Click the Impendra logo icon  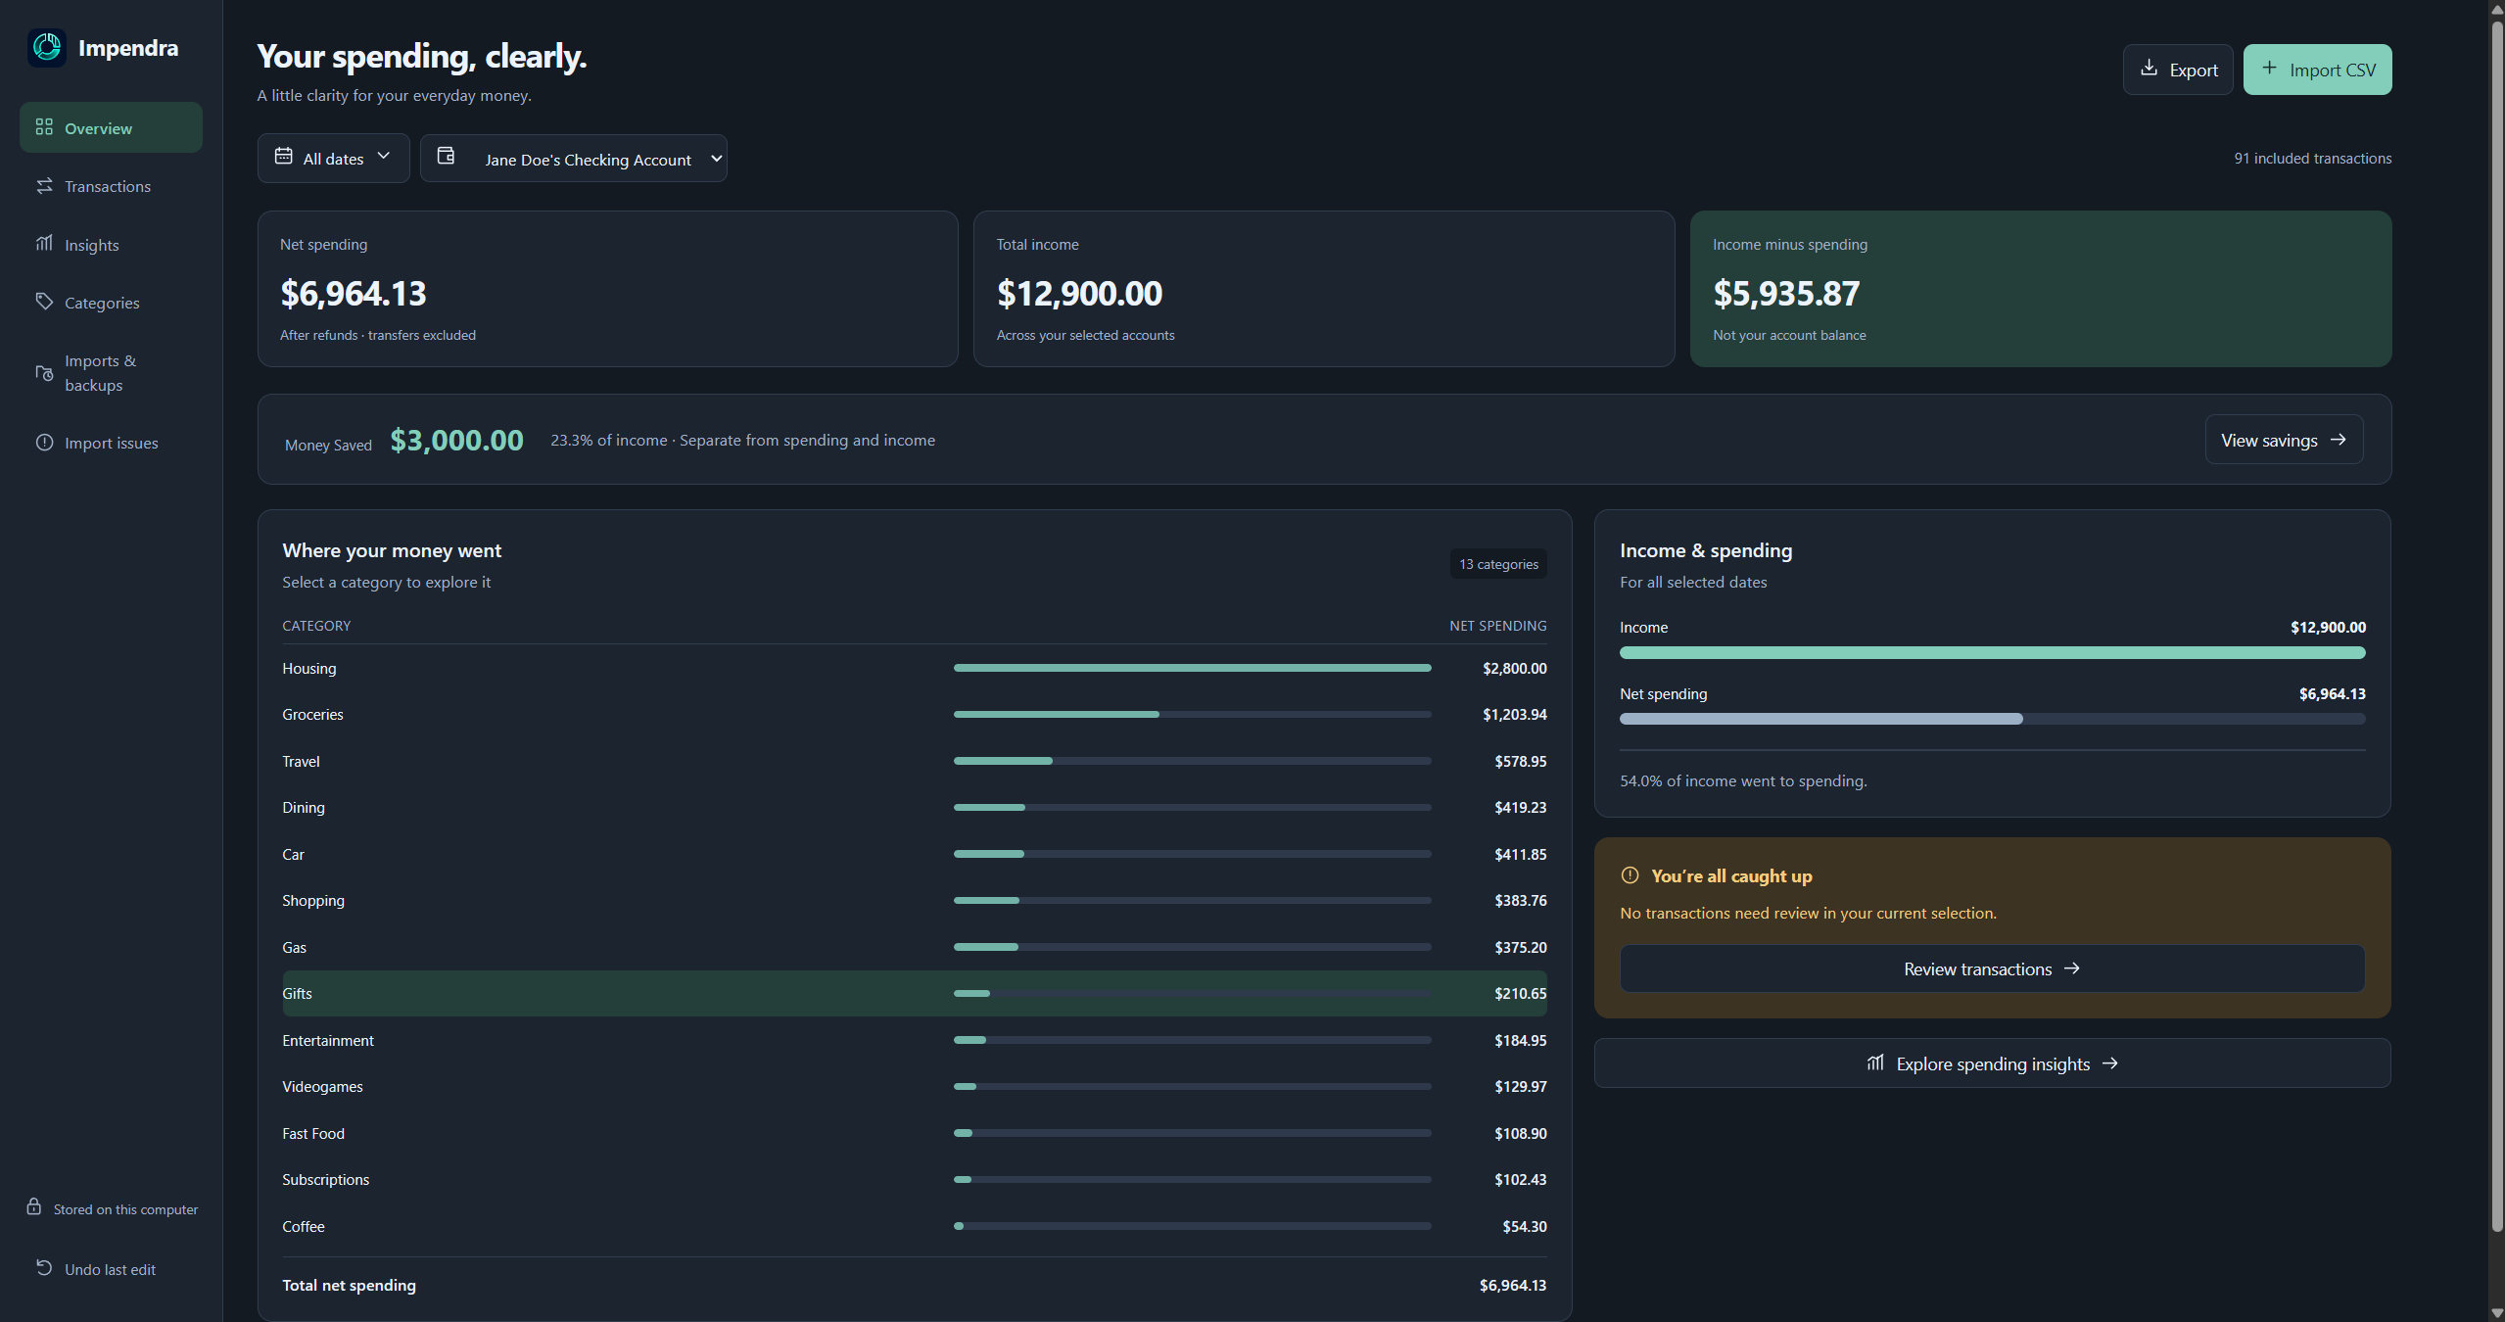click(x=47, y=47)
